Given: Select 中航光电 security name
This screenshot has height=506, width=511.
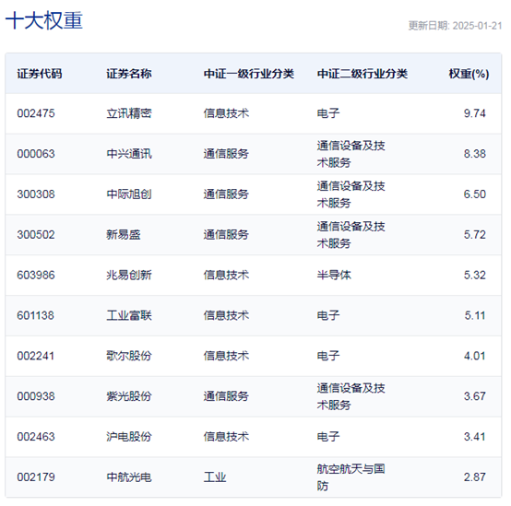Looking at the screenshot, I should point(129,477).
